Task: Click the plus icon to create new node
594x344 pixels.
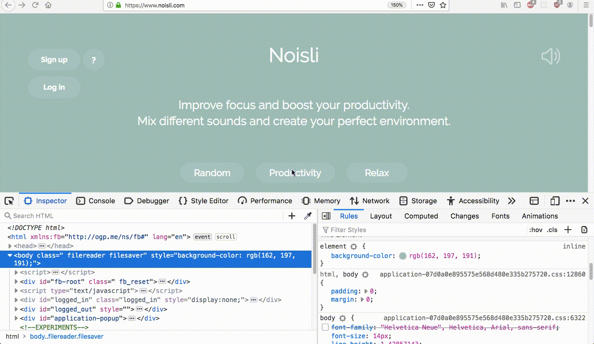Action: click(x=292, y=216)
